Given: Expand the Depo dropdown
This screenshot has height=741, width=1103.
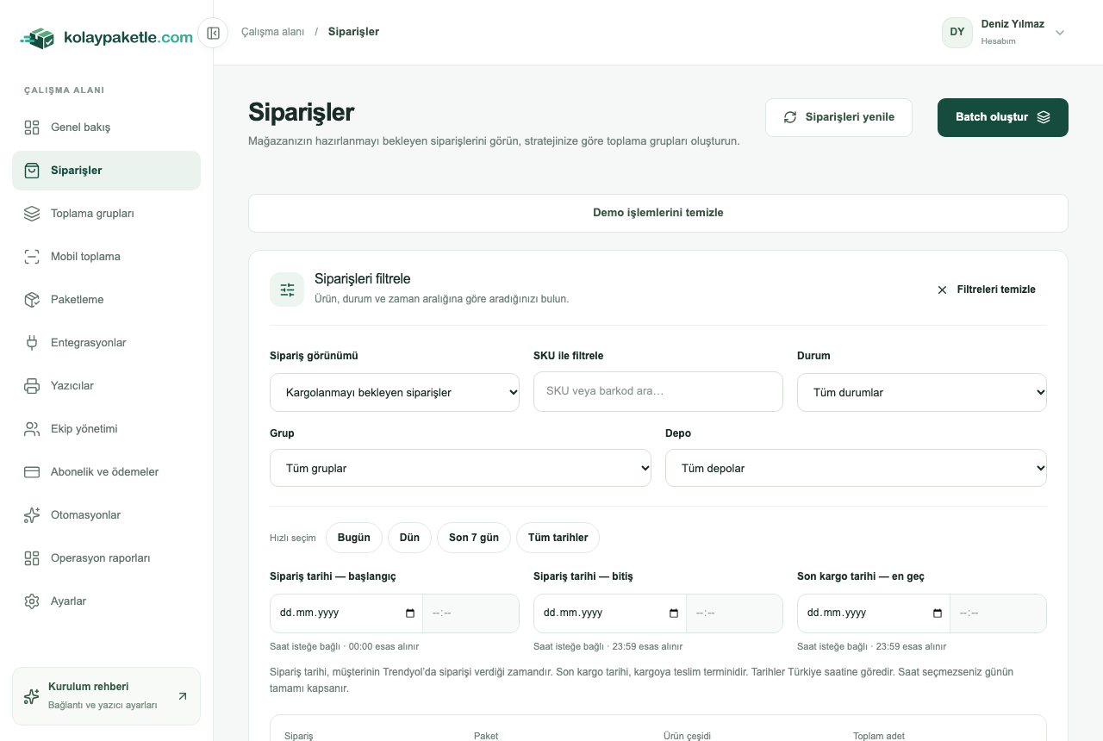Looking at the screenshot, I should coord(856,468).
